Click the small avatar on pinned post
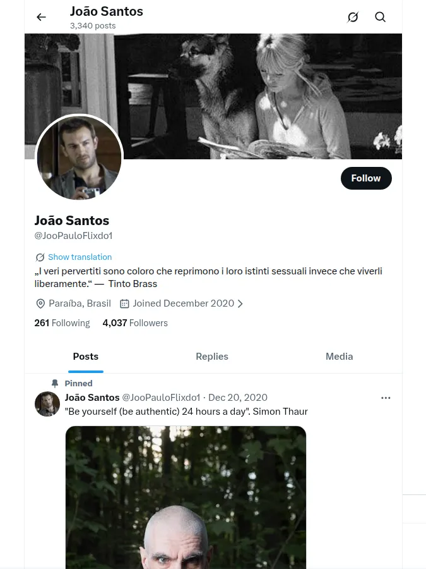Image resolution: width=426 pixels, height=569 pixels. point(47,404)
